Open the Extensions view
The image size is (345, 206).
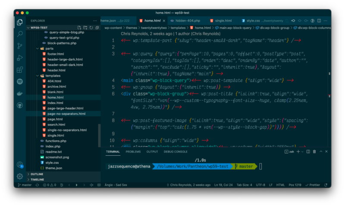[20, 70]
